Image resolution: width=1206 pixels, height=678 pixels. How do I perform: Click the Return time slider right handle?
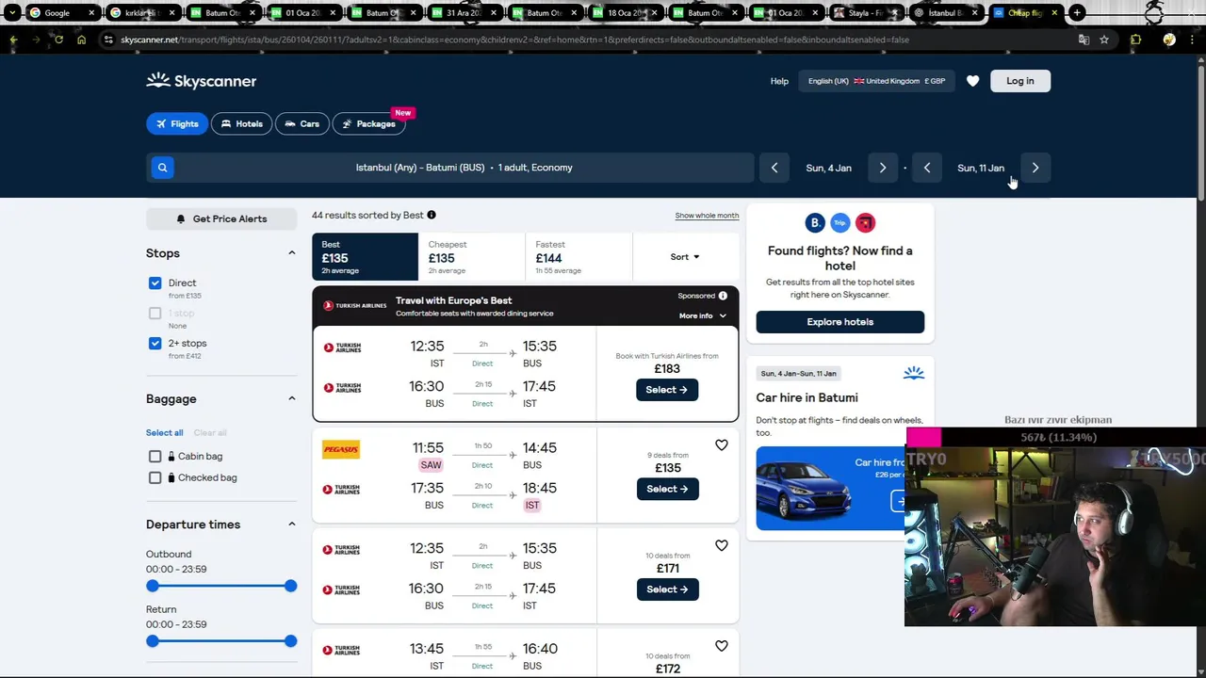tap(290, 641)
